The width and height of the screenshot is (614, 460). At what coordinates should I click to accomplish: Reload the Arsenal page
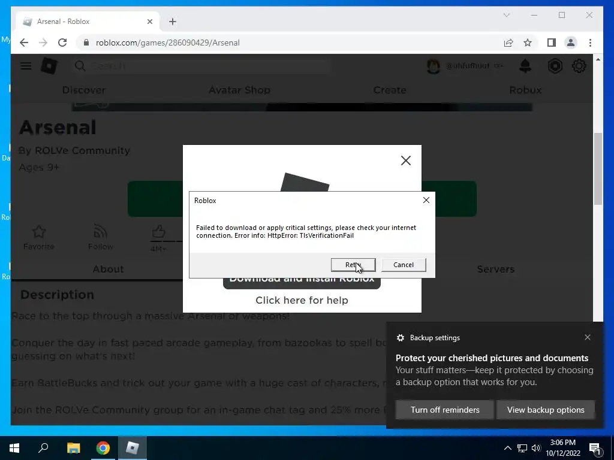point(62,43)
